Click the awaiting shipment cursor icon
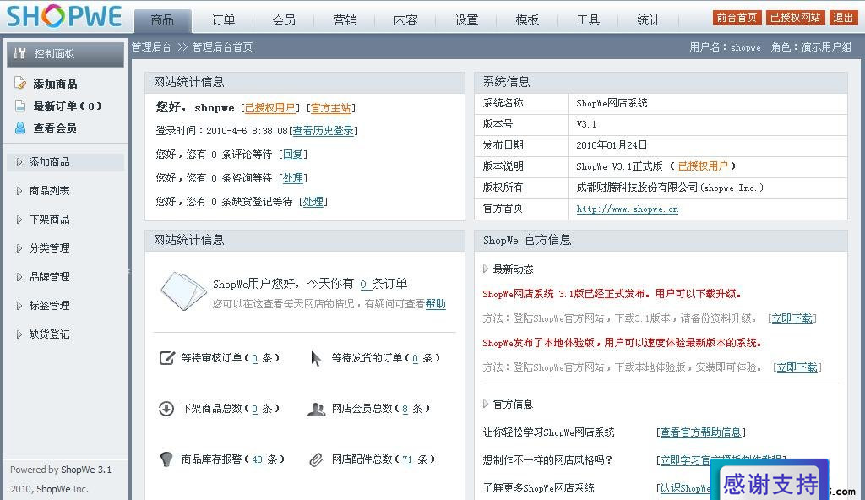This screenshot has height=500, width=865. 316,358
